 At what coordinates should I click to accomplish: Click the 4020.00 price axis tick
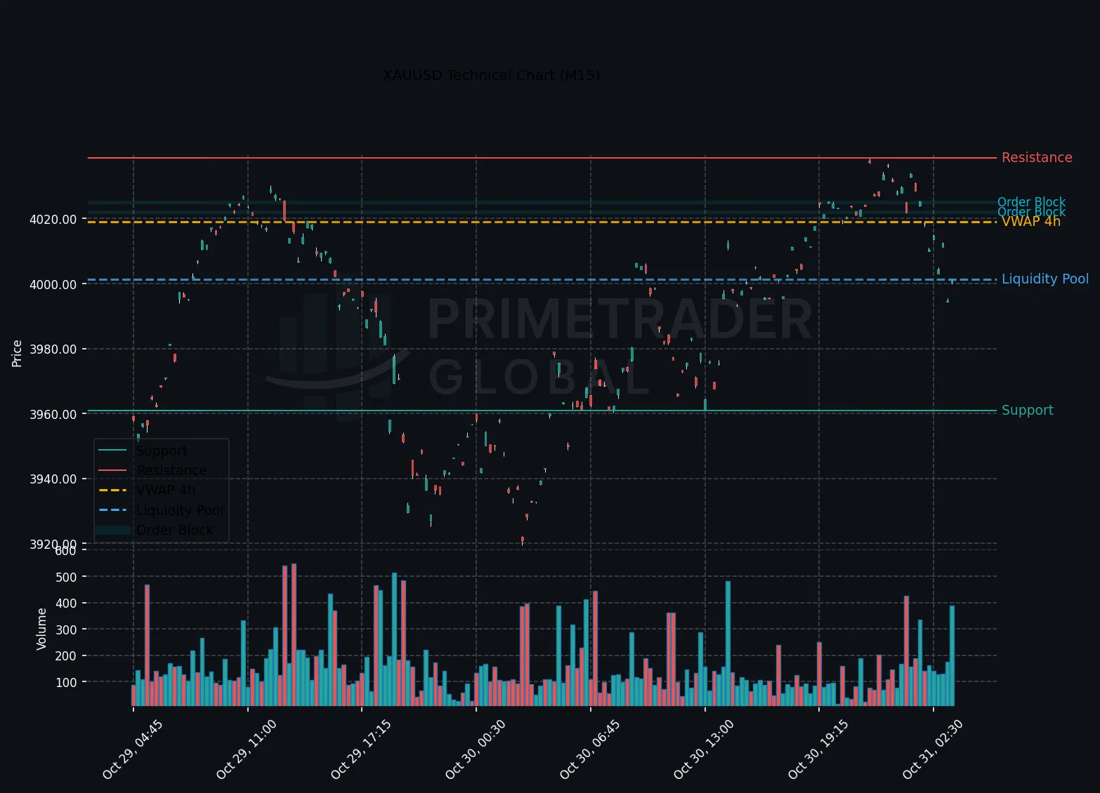pyautogui.click(x=53, y=220)
